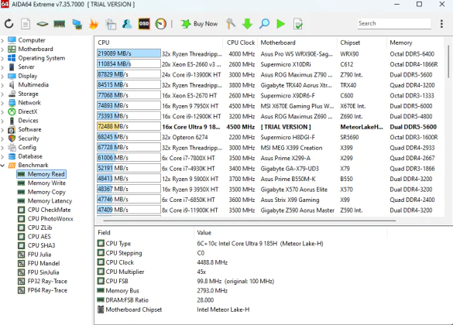
Task: Click the 110854 MB/s result bar
Action: click(x=129, y=63)
